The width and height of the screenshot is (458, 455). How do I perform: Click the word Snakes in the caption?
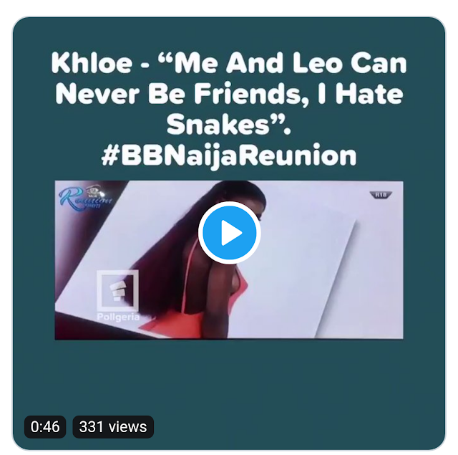[218, 125]
